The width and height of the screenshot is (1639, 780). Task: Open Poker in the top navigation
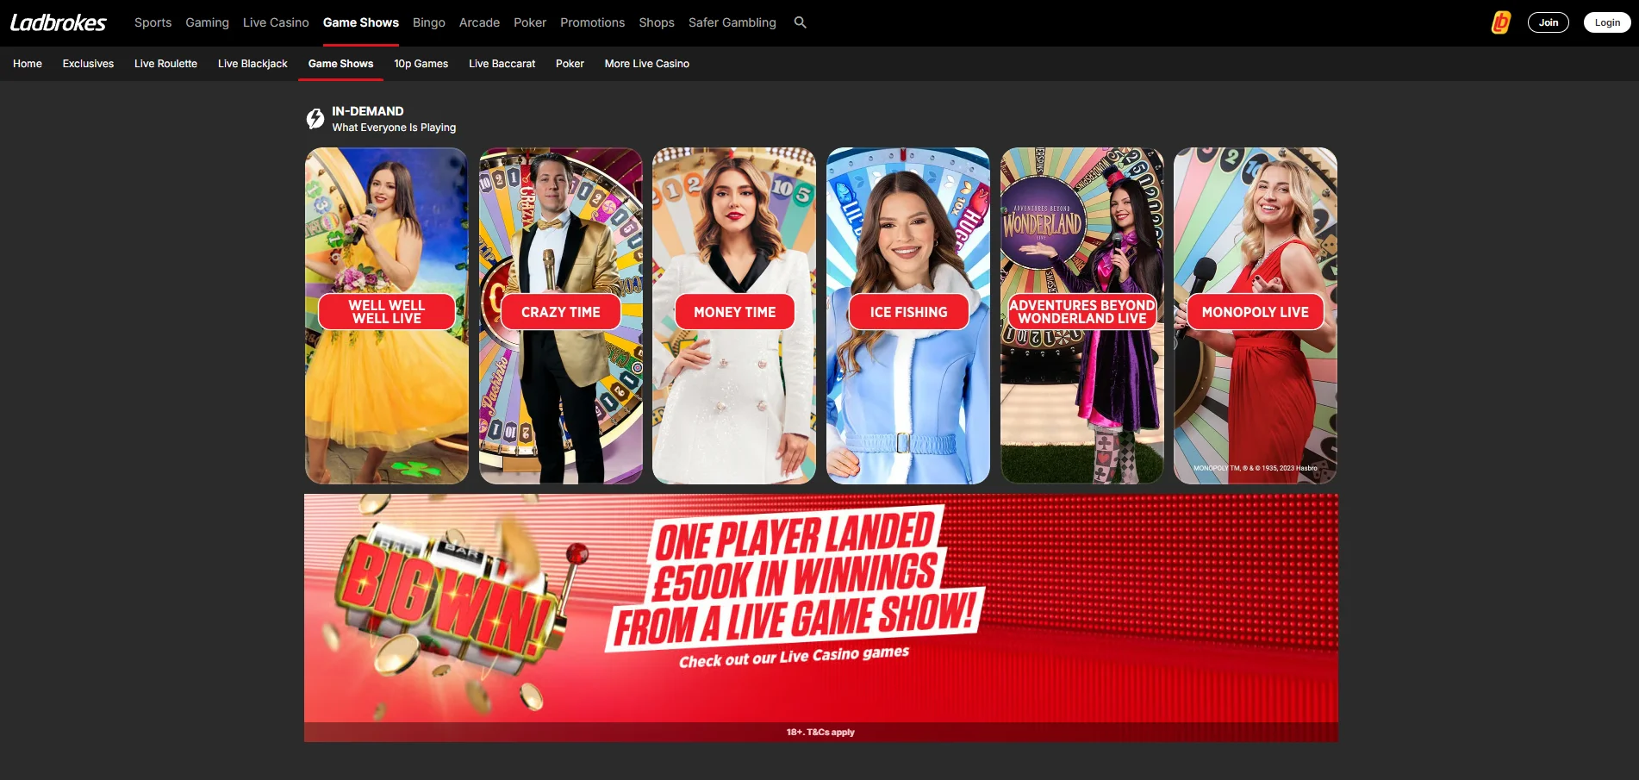(x=530, y=22)
